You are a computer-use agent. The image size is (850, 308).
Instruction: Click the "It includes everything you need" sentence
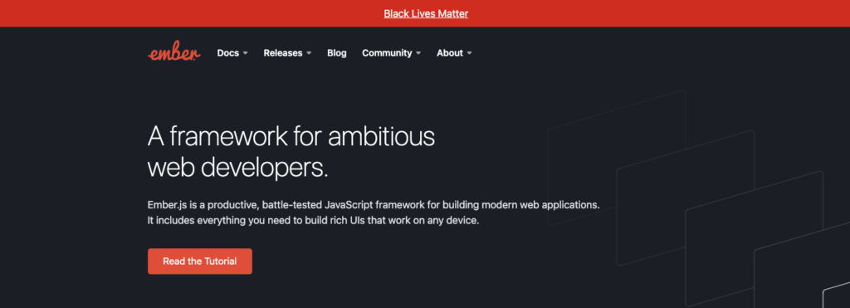[x=313, y=221]
